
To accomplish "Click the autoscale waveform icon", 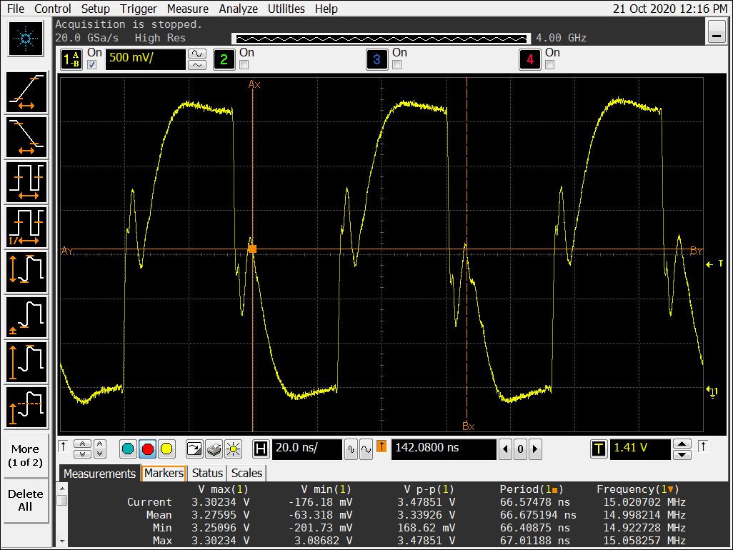I will (x=194, y=449).
